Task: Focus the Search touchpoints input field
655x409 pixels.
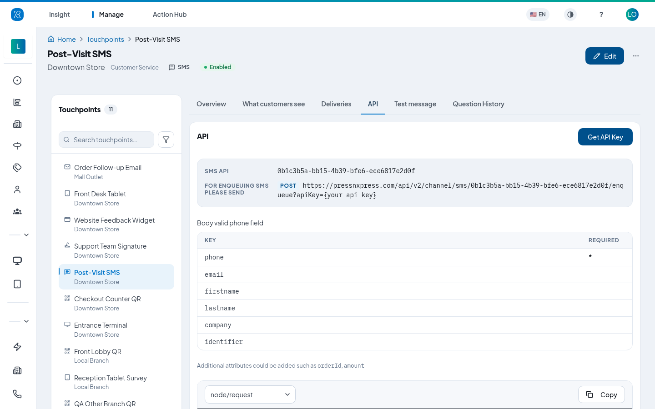Action: click(106, 140)
